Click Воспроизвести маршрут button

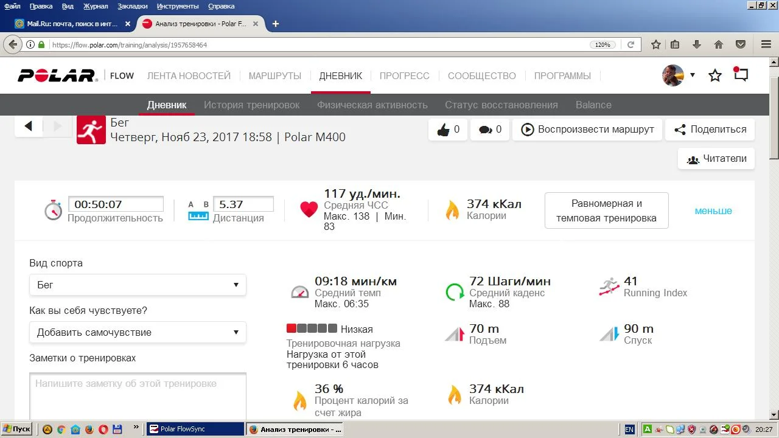(x=587, y=130)
